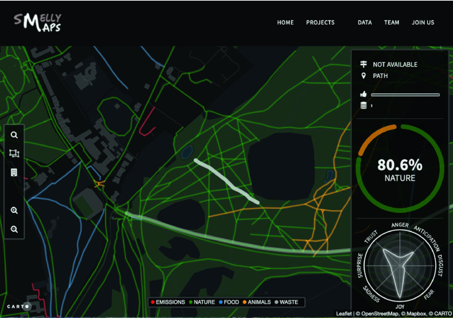Click the SURPRISE label on radar chart

360,265
